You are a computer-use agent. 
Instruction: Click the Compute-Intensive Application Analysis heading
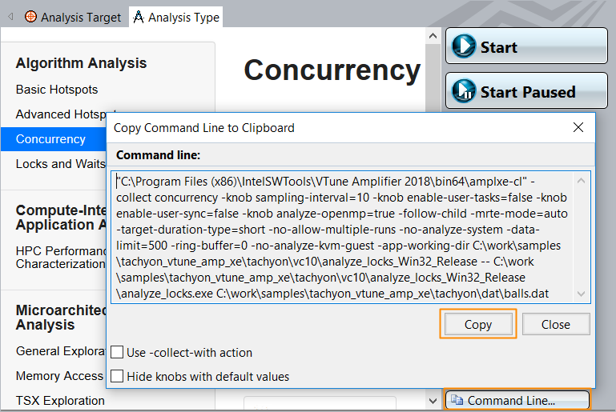point(61,218)
